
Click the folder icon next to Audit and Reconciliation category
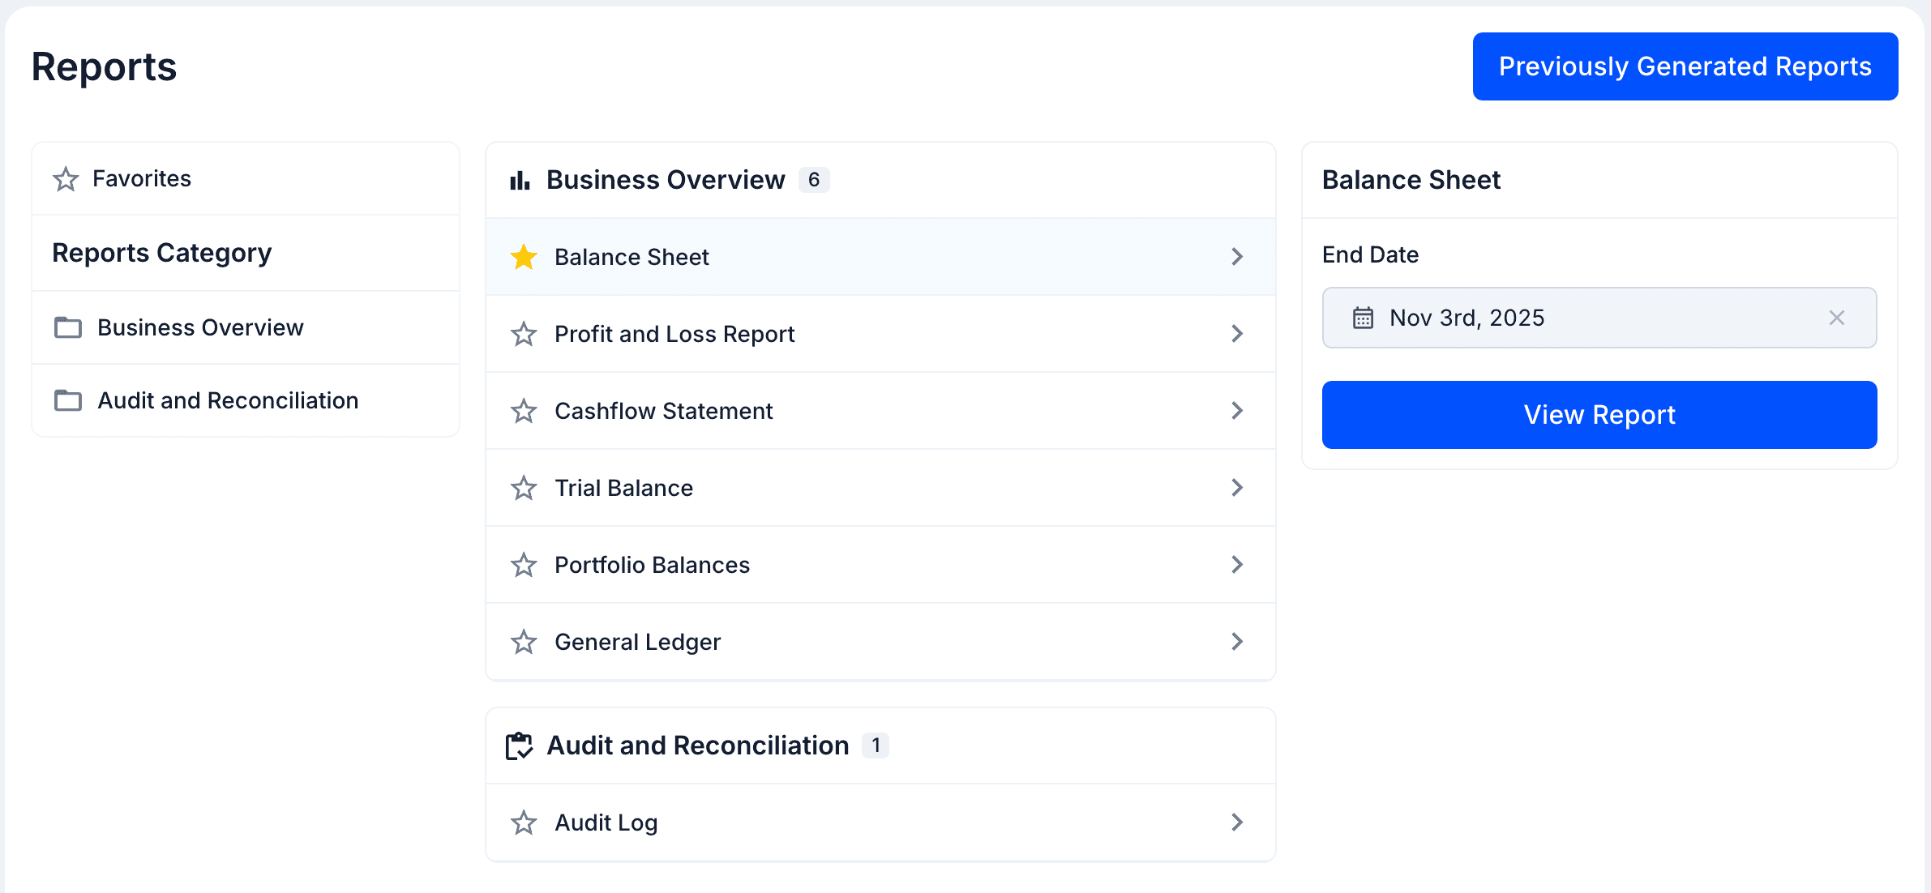pos(67,400)
